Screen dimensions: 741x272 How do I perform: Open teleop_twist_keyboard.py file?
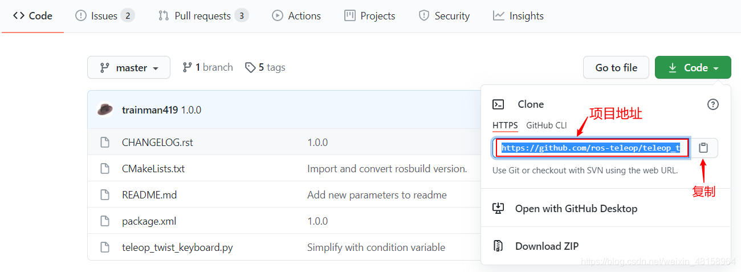pyautogui.click(x=177, y=247)
